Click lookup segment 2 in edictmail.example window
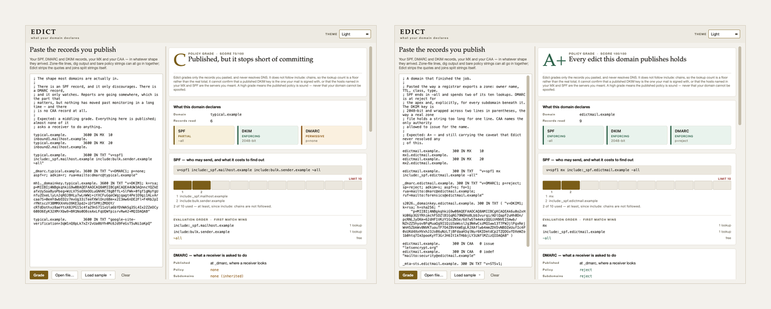This screenshot has height=309, width=771. point(571,185)
